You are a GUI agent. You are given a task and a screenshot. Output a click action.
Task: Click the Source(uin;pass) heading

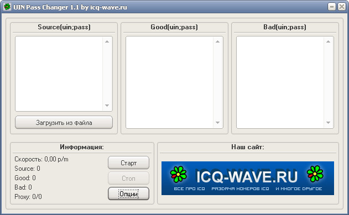64,27
